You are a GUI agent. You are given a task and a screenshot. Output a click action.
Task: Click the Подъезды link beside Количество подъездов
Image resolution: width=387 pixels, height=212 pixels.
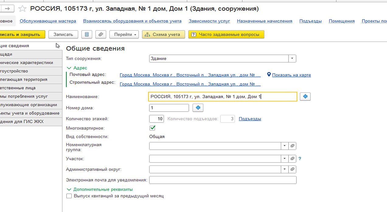point(250,119)
